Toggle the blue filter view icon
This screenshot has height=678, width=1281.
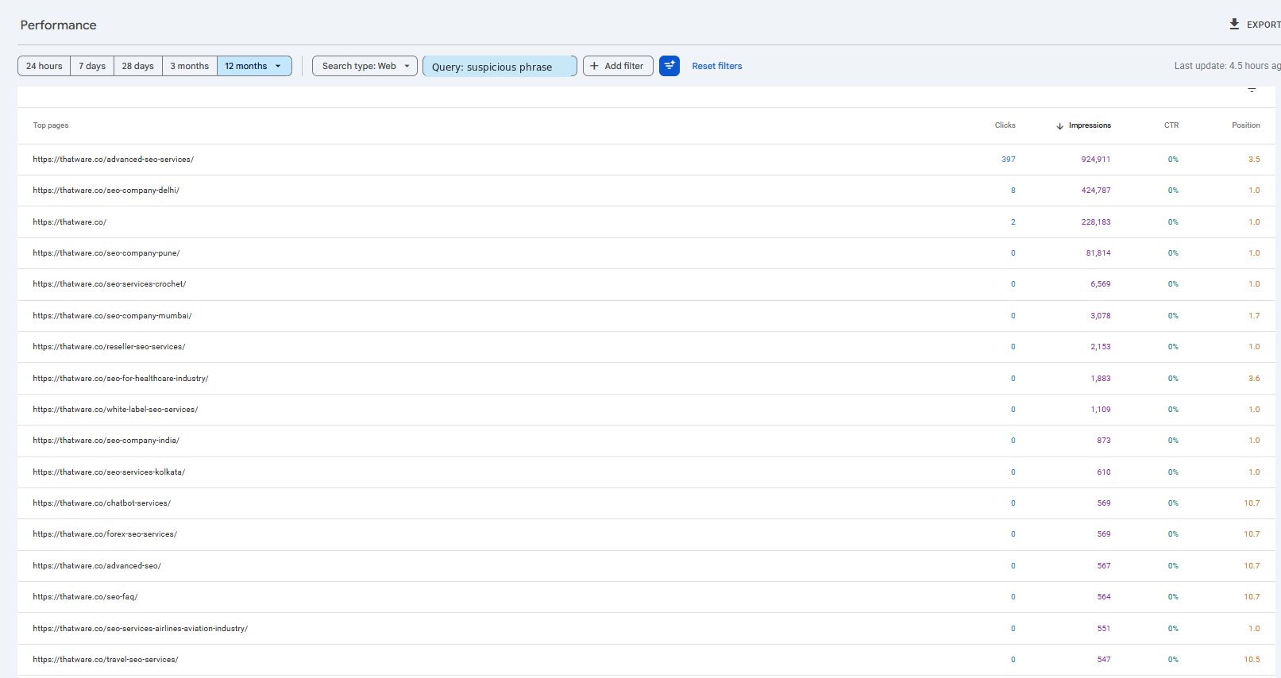669,66
